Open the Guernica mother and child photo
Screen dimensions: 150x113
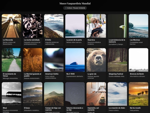coord(96,26)
